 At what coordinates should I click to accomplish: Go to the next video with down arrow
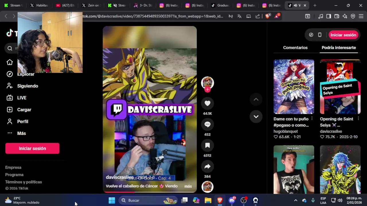tap(256, 116)
